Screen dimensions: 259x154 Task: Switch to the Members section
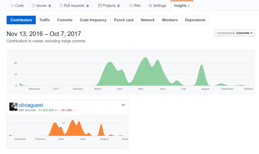tap(170, 20)
